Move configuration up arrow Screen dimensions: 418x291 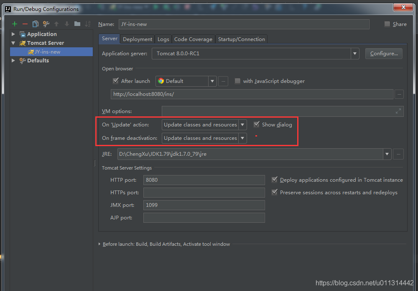(56, 24)
